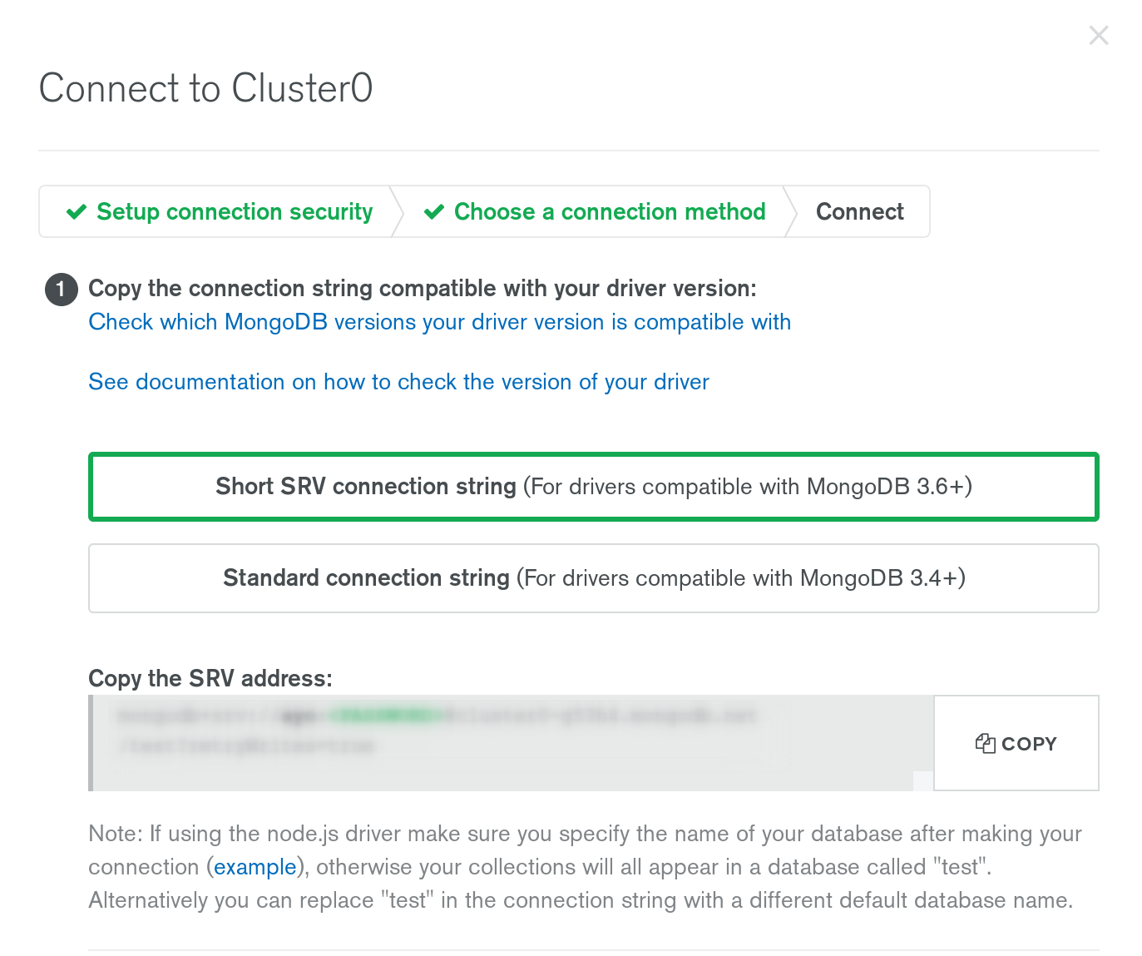Click the step number 1 badge

pos(61,289)
